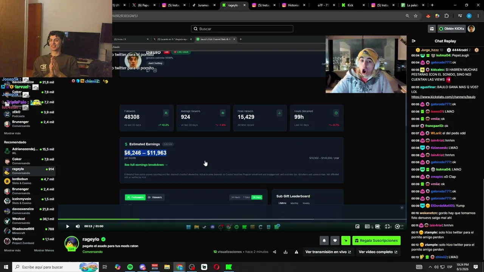The height and width of the screenshot is (272, 484).
Task: Switch to the Kick browser tab
Action: (x=353, y=5)
